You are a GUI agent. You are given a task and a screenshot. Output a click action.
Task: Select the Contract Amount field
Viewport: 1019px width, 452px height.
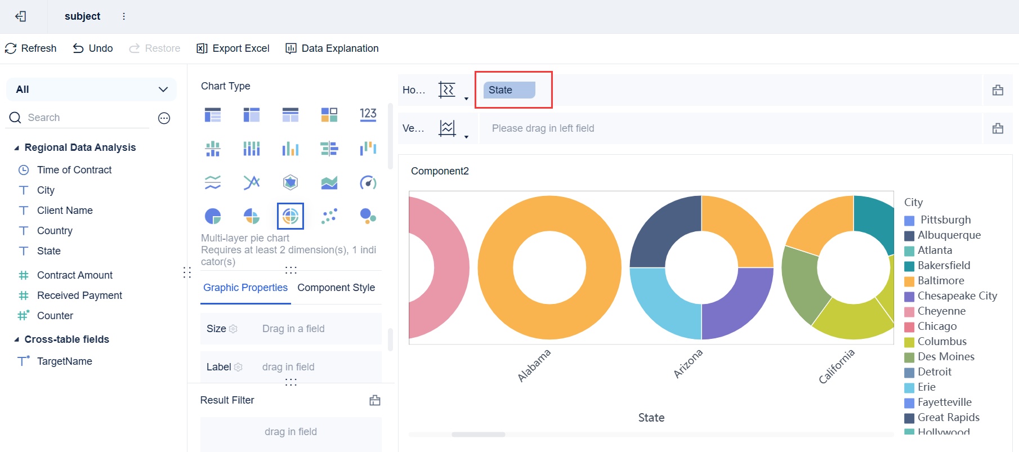pyautogui.click(x=75, y=275)
